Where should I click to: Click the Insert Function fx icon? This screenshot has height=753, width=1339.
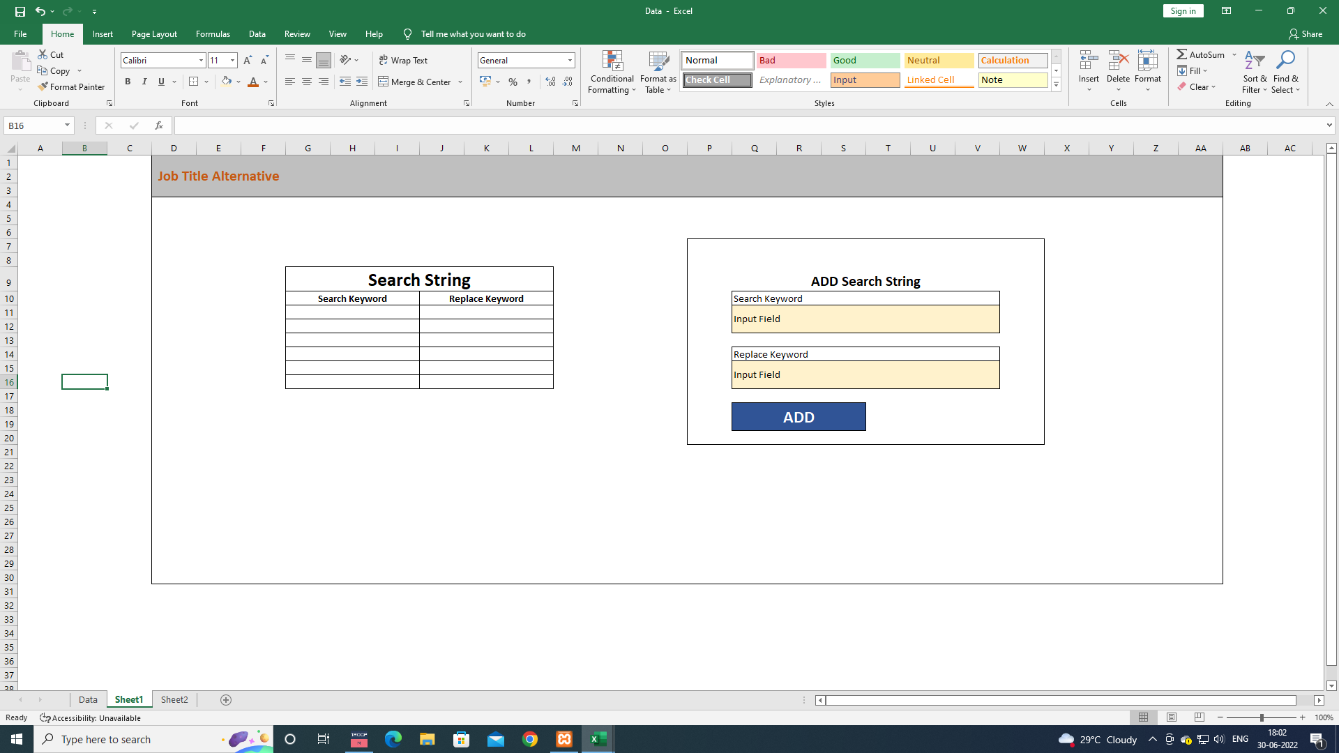coord(159,125)
